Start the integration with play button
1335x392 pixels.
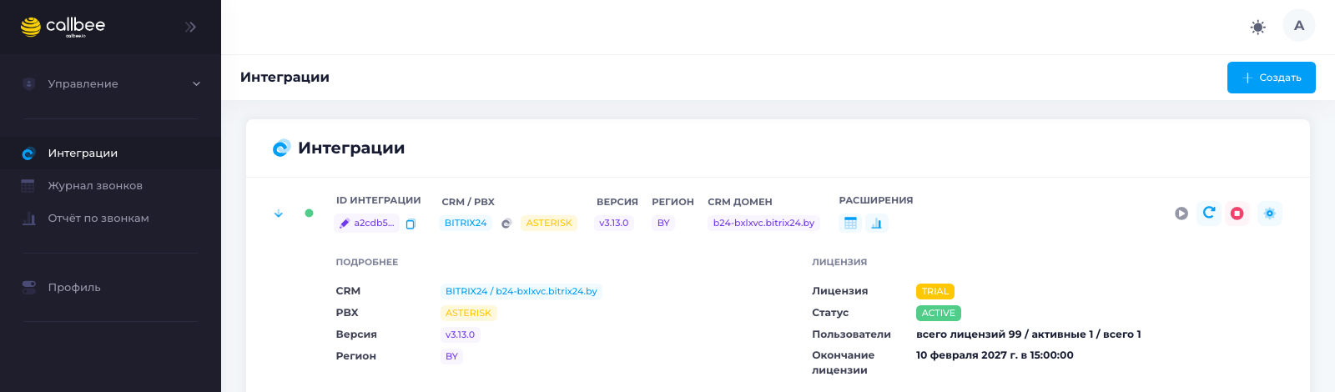pos(1181,214)
